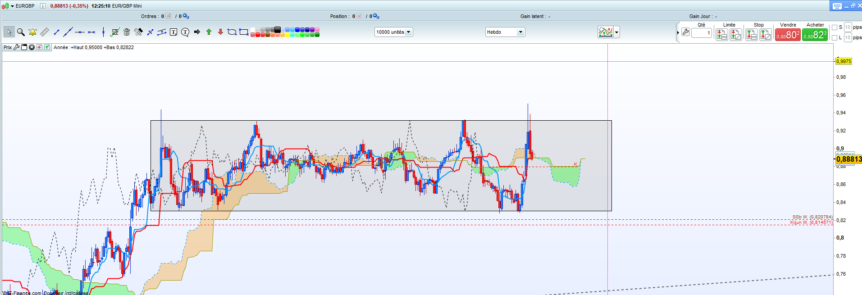Select the text box annotation tool
The height and width of the screenshot is (295, 862).
pos(173,32)
